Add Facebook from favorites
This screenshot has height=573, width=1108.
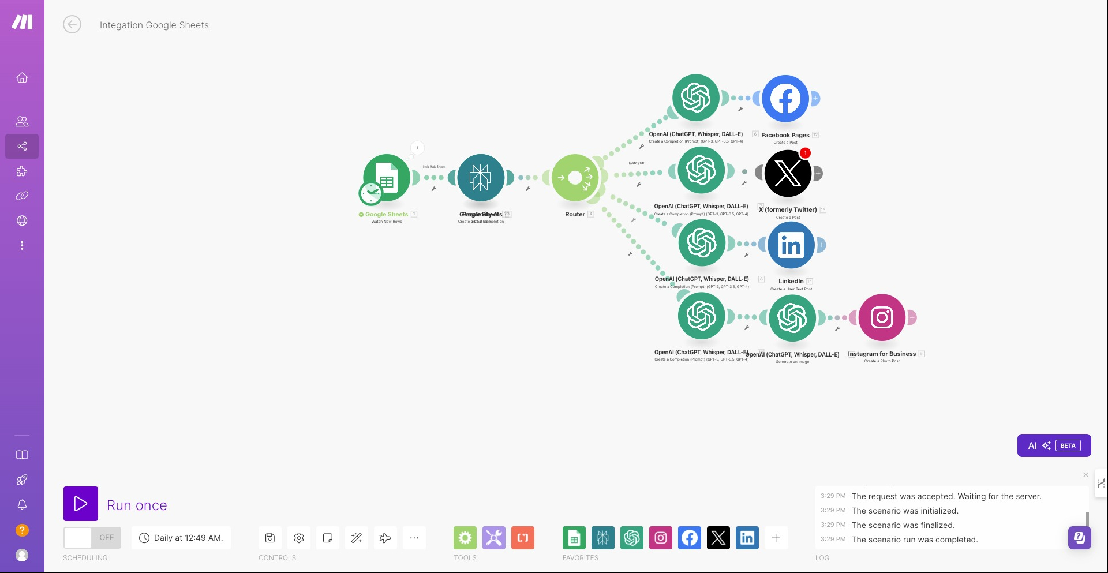(690, 538)
